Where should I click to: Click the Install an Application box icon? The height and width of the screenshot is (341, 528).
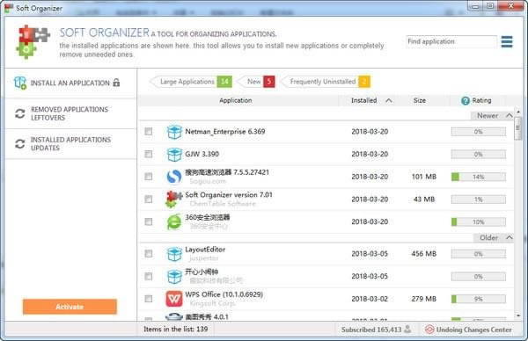coord(20,83)
